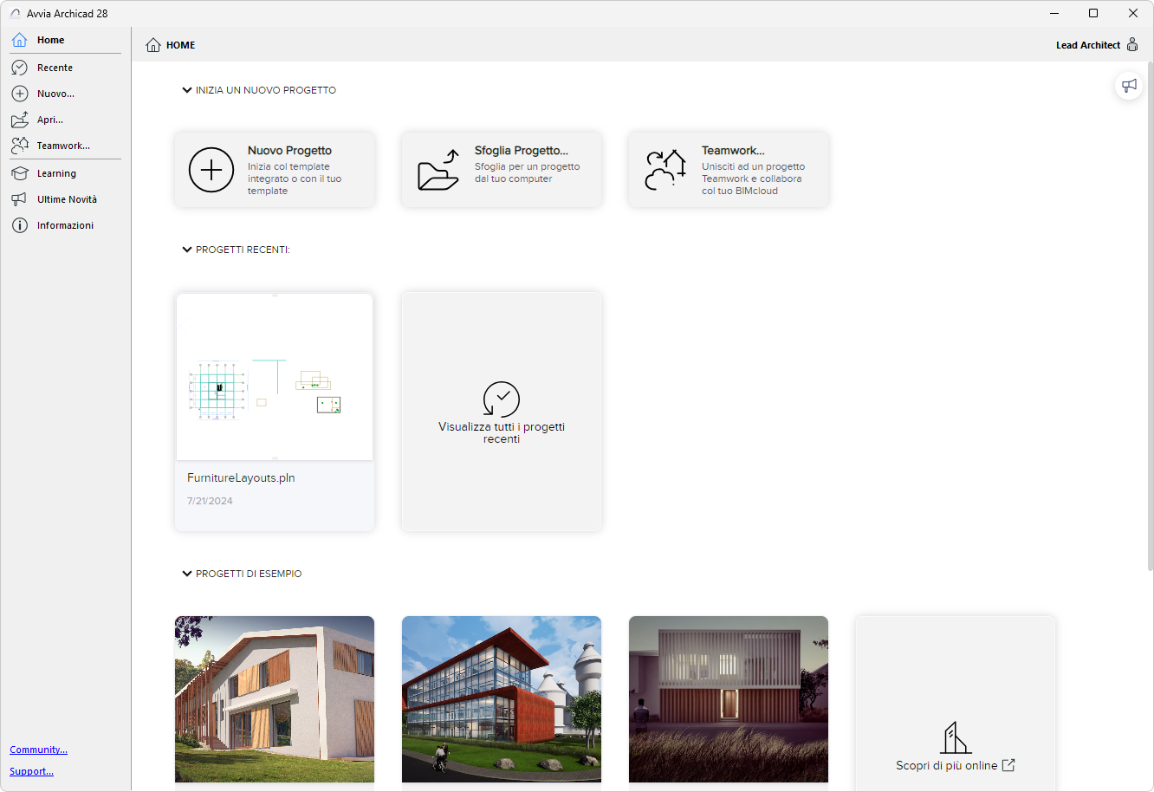Click the HOME breadcrumb title text
Viewport: 1154px width, 792px height.
tap(181, 45)
